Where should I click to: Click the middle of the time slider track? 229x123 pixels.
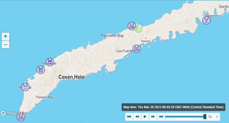pyautogui.click(x=185, y=117)
